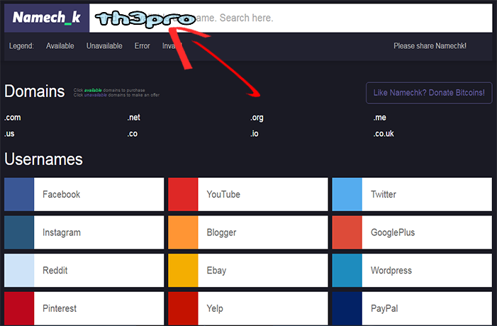
Task: Check the .me domain
Action: [x=380, y=118]
